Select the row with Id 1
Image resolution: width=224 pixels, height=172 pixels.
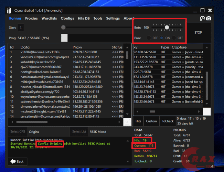tap(66, 52)
